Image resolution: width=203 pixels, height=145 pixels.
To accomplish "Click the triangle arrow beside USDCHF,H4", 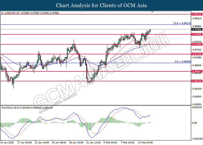I will [x=2, y=13].
